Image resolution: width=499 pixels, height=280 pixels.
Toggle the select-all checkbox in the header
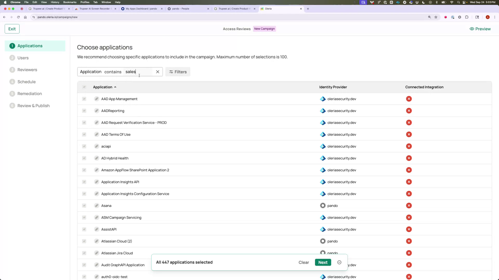(84, 87)
